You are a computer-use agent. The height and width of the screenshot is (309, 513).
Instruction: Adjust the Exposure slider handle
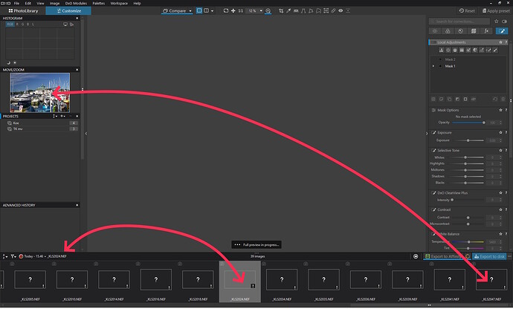pos(468,140)
